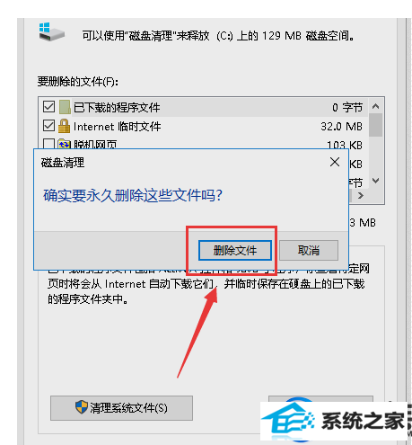This screenshot has height=445, width=412.
Task: Uncheck the 已下载的程序文件 checkbox
Action: pyautogui.click(x=48, y=107)
